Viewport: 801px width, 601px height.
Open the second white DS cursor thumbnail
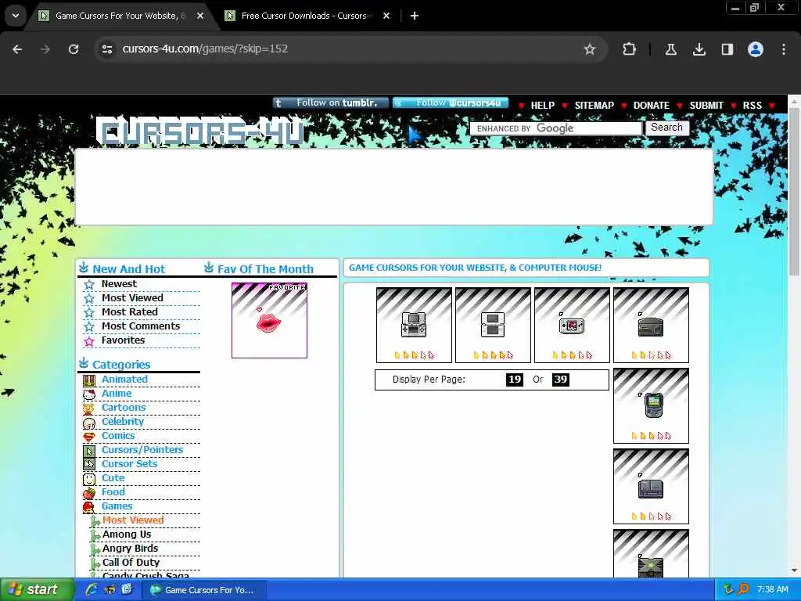tap(493, 325)
